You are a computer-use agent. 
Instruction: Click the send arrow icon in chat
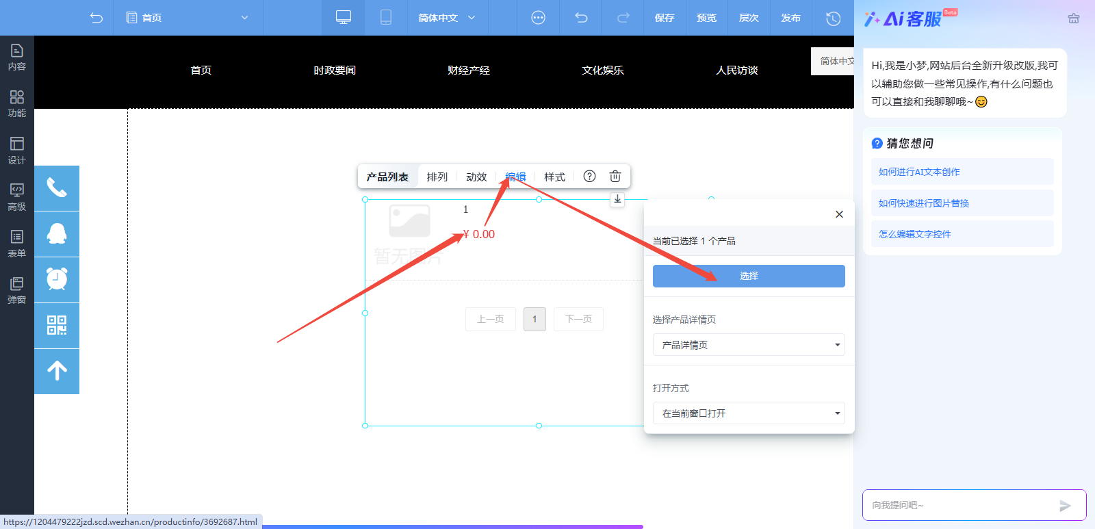pyautogui.click(x=1065, y=506)
